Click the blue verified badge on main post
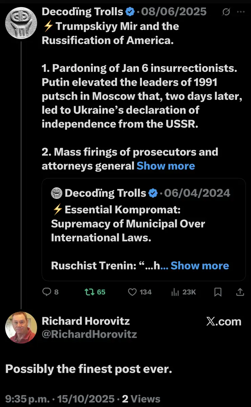 (x=129, y=12)
